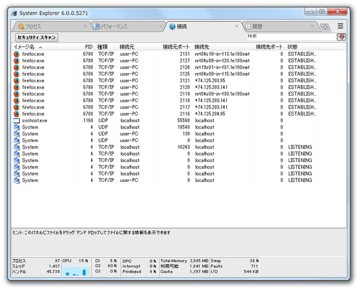Open the 履歴 tab
The width and height of the screenshot is (359, 290).
[280, 26]
